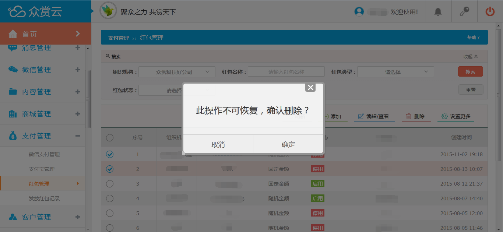This screenshot has width=503, height=232.
Task: Expand 内容管理 with its plus sign
Action: point(78,92)
